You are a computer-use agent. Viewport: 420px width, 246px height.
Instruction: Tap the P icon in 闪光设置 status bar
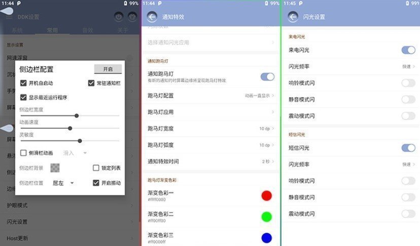tap(300, 3)
